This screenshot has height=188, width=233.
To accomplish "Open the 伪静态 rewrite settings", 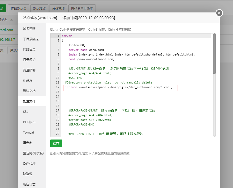I will (28, 81).
